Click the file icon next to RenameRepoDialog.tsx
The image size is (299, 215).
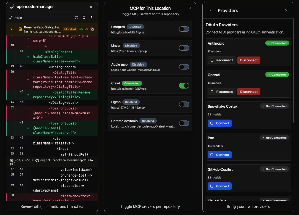pos(20,29)
